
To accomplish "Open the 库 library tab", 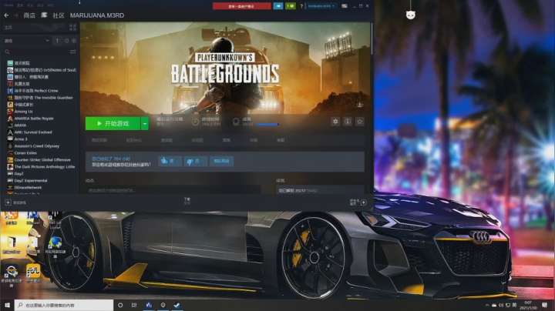I will [44, 15].
